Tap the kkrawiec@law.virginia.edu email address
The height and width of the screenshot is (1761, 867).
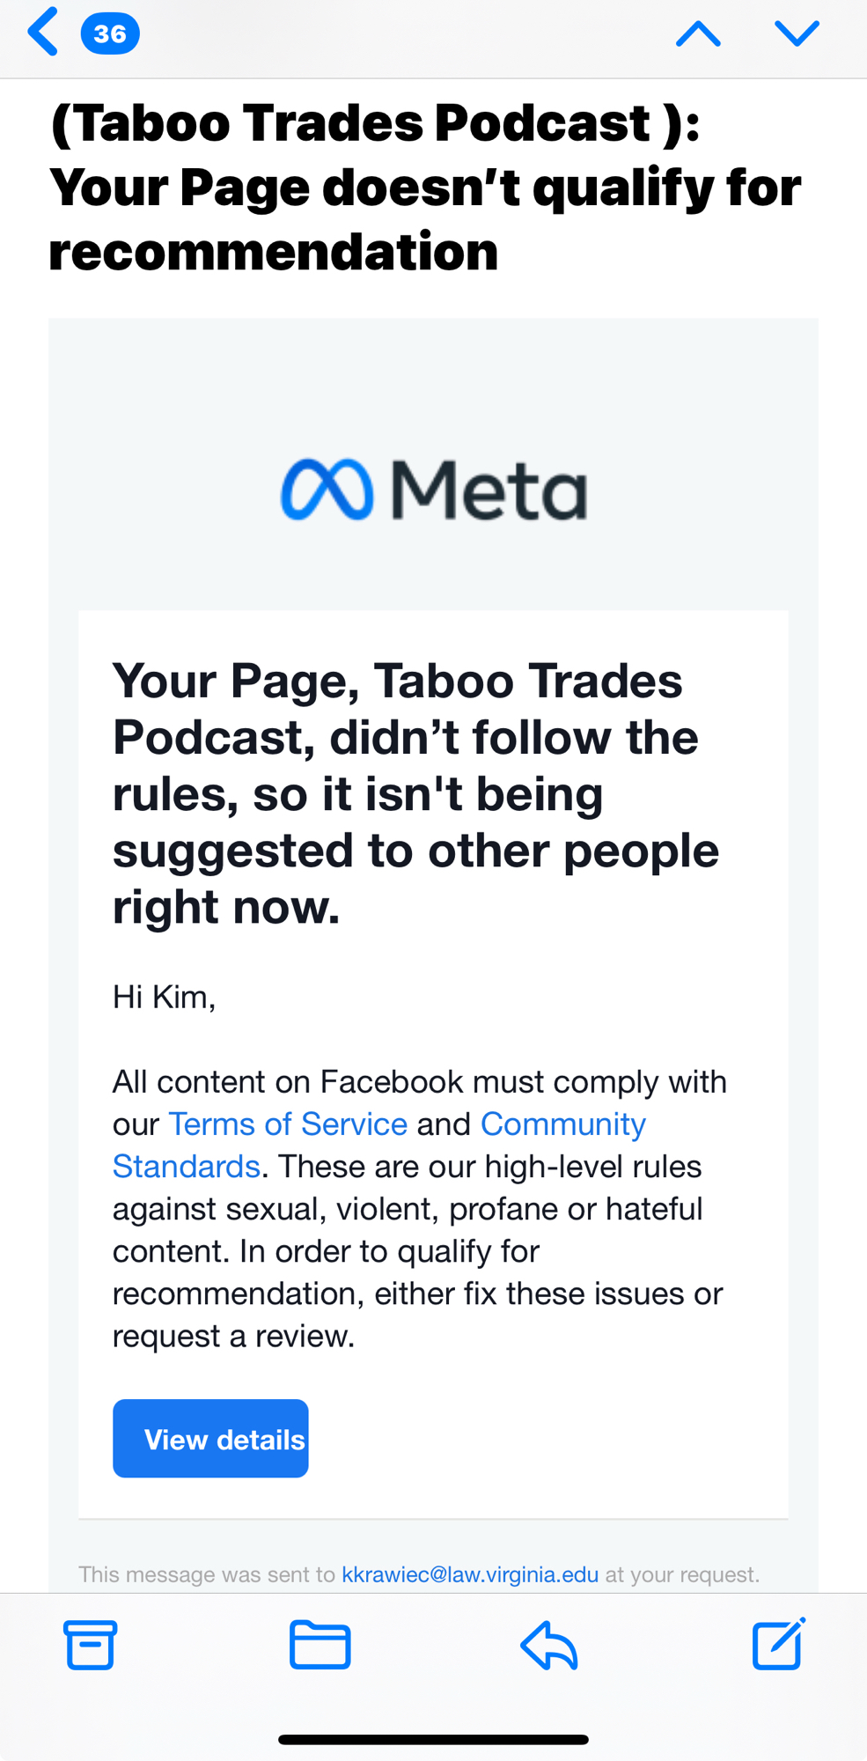[x=470, y=1574]
